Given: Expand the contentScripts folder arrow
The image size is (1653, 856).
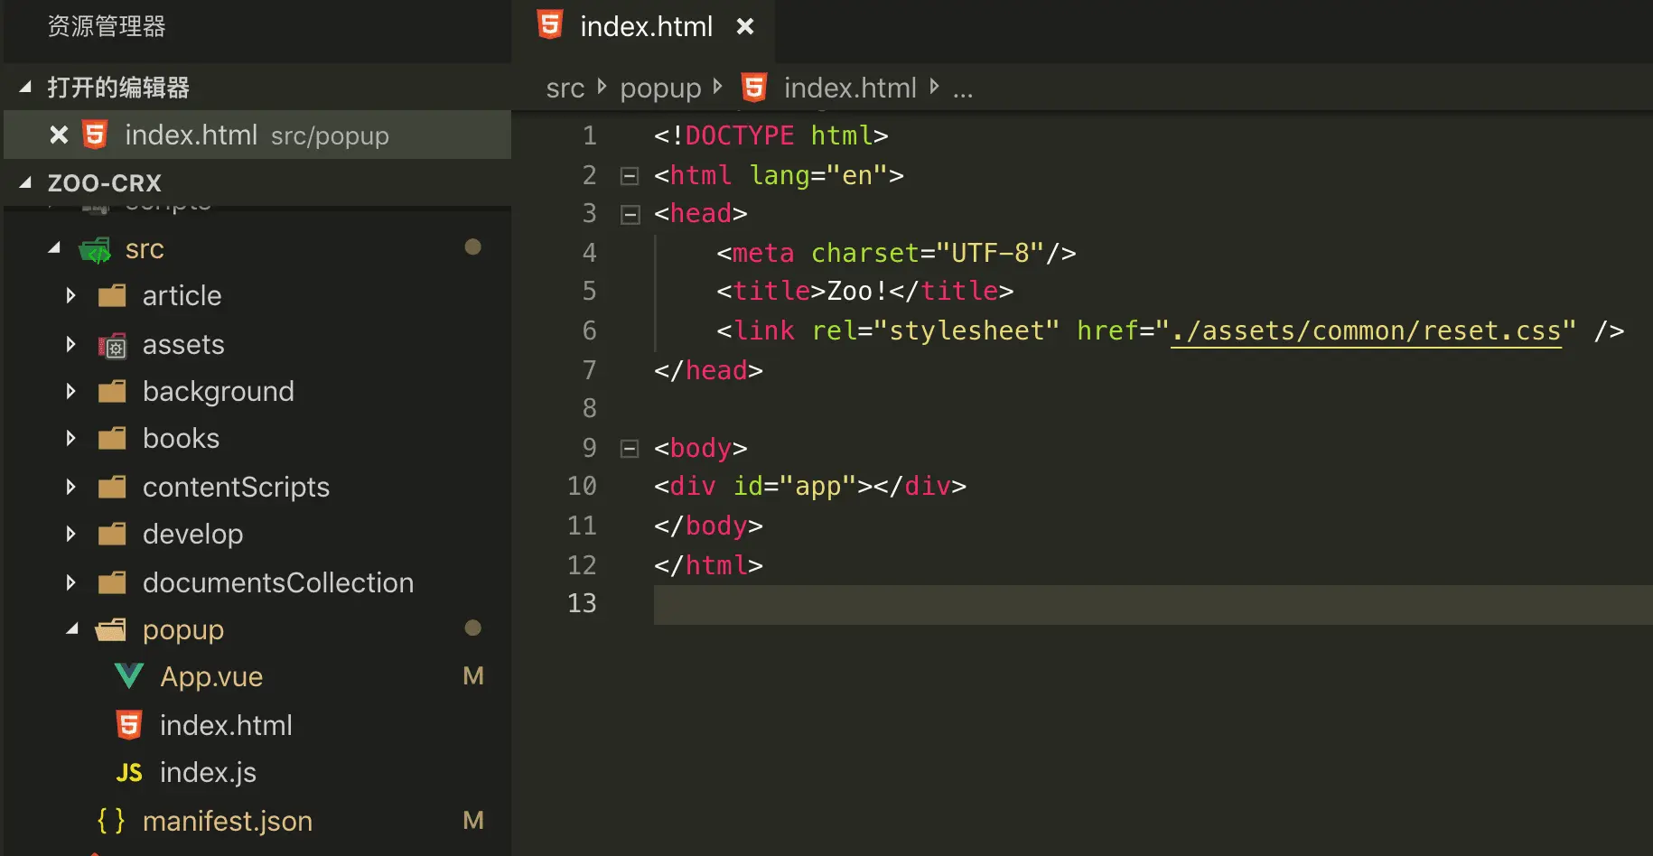Looking at the screenshot, I should click(71, 488).
